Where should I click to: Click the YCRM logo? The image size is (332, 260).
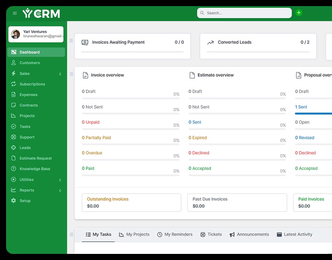(x=41, y=13)
